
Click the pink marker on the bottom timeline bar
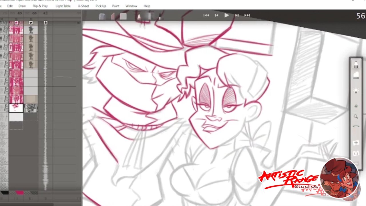tap(19, 193)
